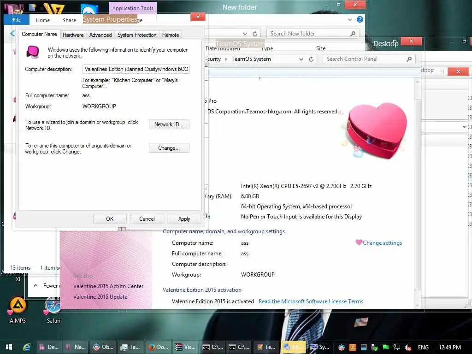Open the Control Panel address dropdown arrow

point(301,59)
